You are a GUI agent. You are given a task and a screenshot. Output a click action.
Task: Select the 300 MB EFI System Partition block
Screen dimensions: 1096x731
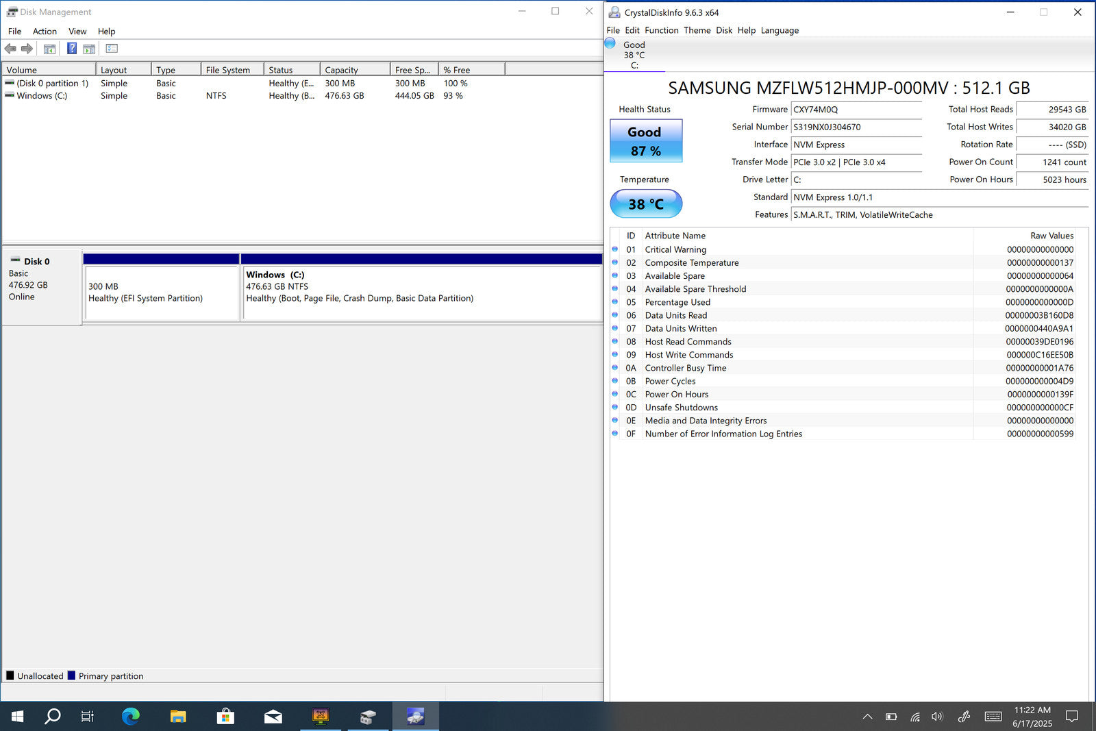(161, 293)
